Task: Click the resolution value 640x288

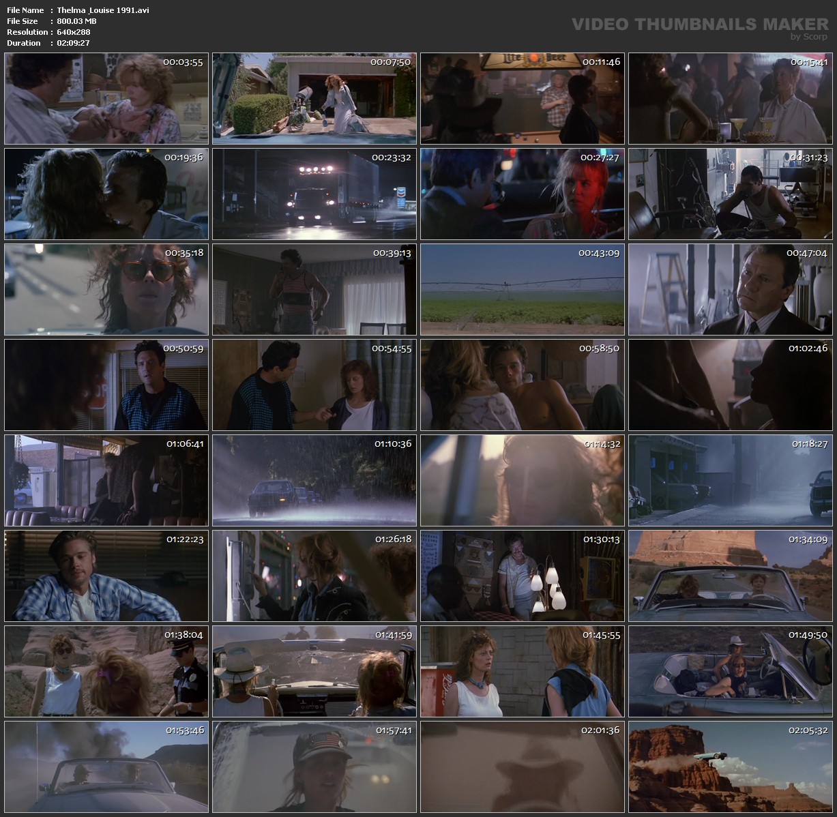Action: 74,32
